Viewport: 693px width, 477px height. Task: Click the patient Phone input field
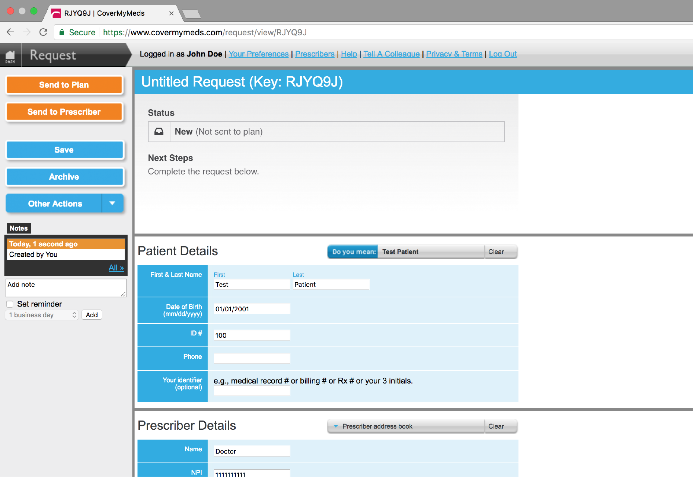[x=252, y=358]
